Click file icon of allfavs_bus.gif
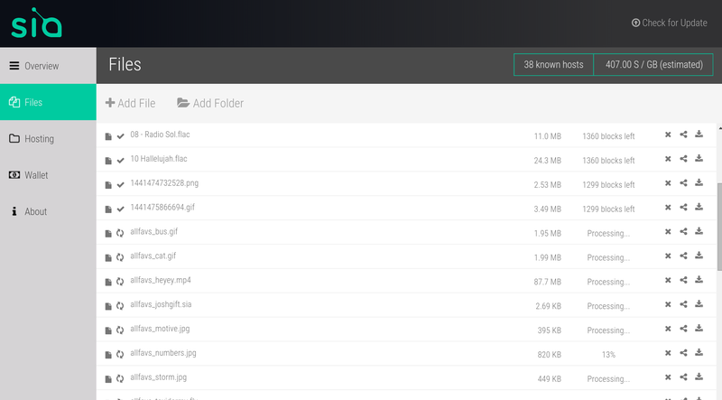 pyautogui.click(x=108, y=234)
